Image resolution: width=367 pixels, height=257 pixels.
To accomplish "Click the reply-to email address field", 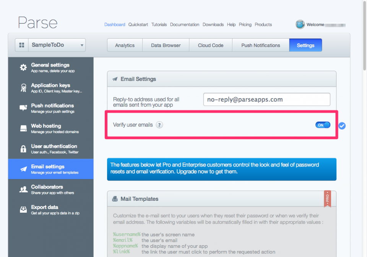I will coord(266,99).
